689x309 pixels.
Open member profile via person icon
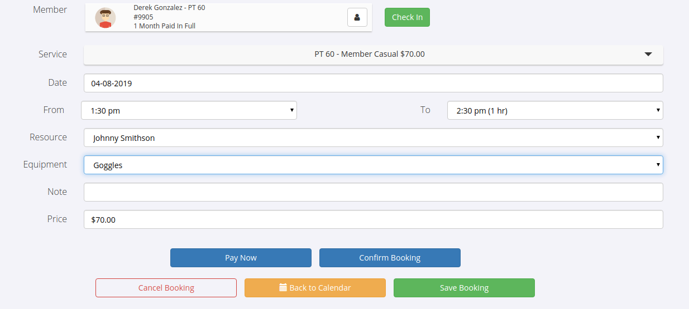(x=357, y=17)
